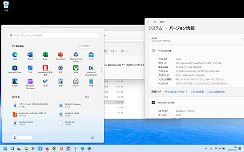The width and height of the screenshot is (244, 152).
Task: Launch Google Chrome from taskbar
Action: [54, 149]
